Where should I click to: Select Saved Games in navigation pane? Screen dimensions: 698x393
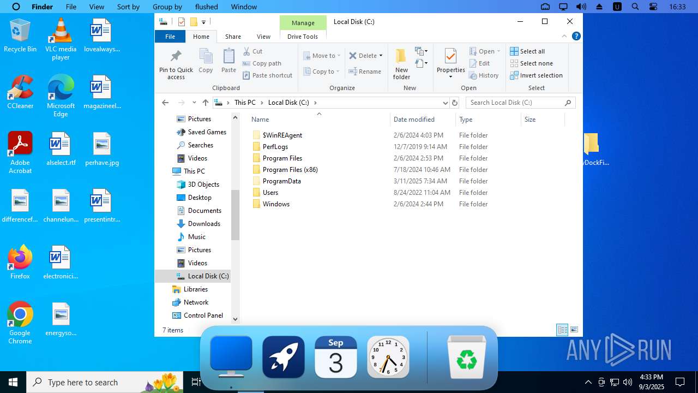(x=207, y=132)
